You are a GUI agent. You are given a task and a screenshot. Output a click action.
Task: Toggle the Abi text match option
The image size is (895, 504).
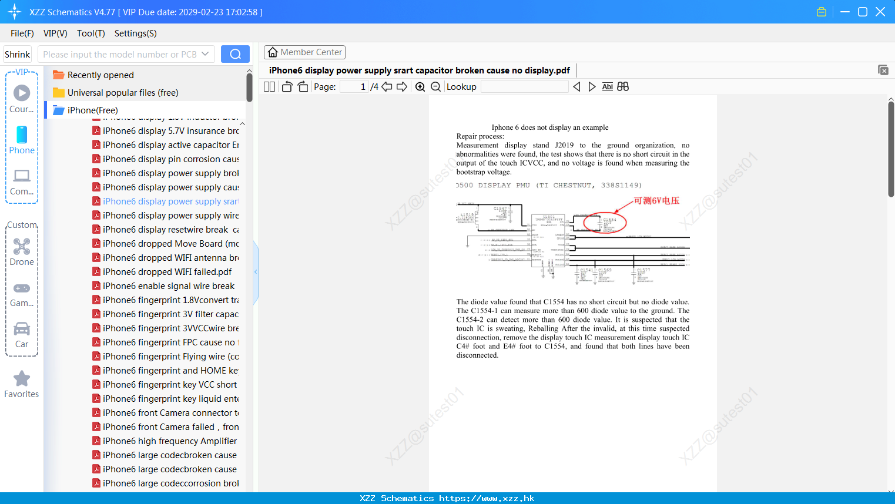[x=608, y=86]
